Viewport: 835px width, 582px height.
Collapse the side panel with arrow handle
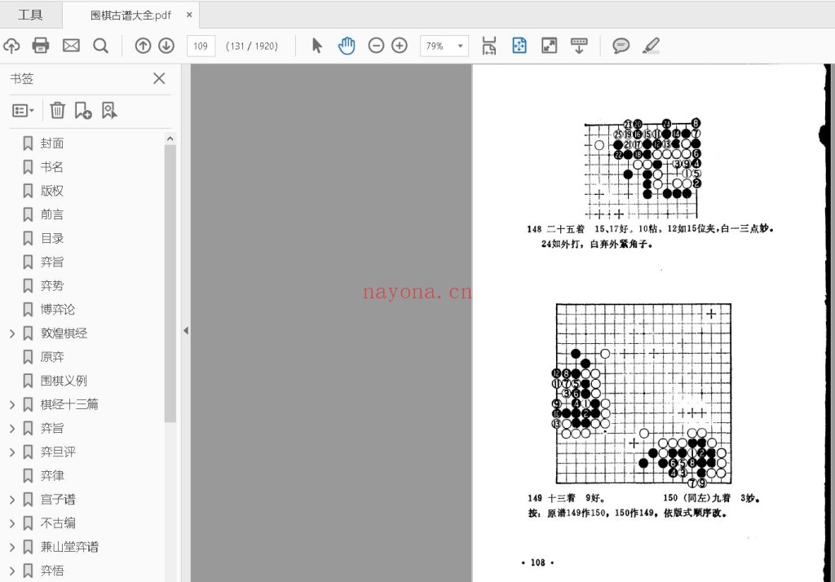186,331
